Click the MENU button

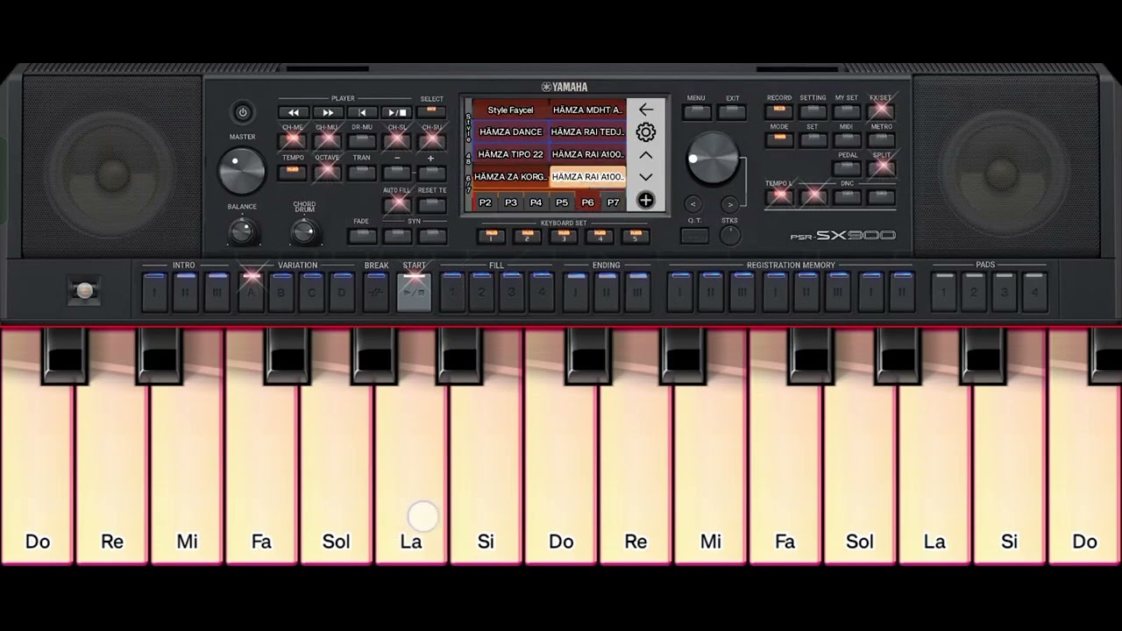coord(696,112)
